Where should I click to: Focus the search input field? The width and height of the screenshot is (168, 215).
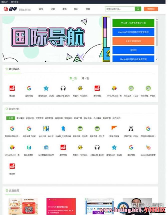(x=120, y=9)
